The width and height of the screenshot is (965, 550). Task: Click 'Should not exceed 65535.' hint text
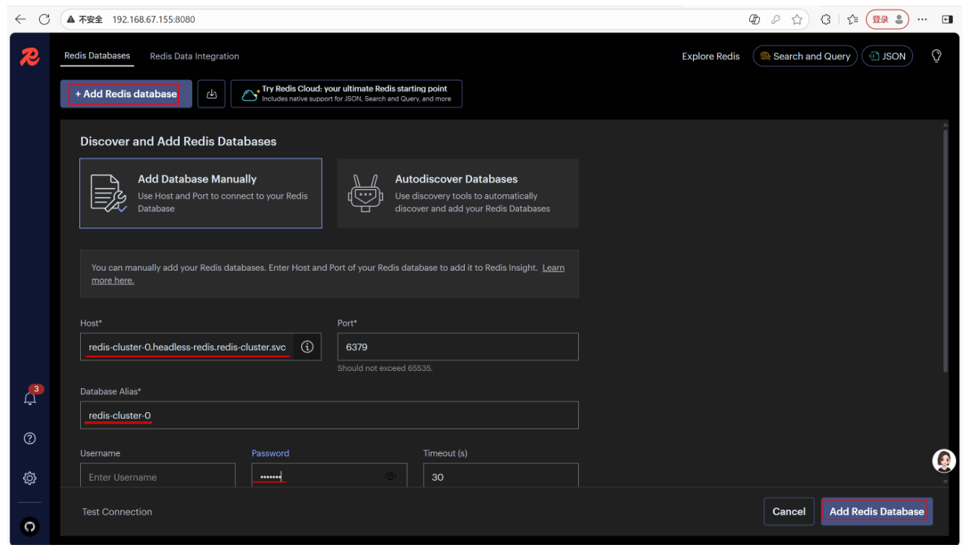pyautogui.click(x=385, y=368)
